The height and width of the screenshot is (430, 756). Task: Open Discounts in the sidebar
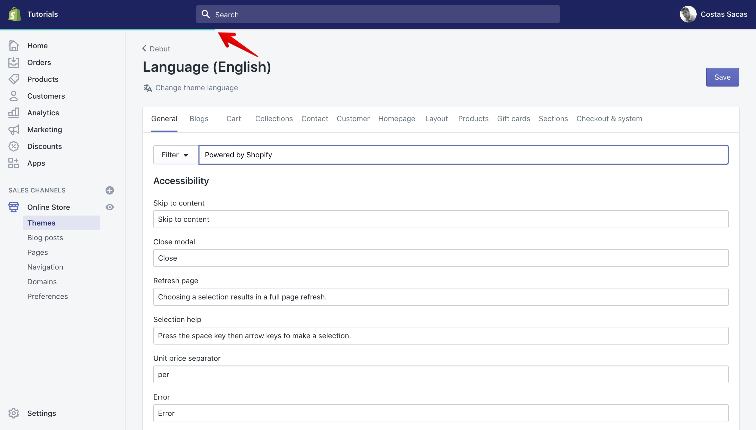point(45,146)
